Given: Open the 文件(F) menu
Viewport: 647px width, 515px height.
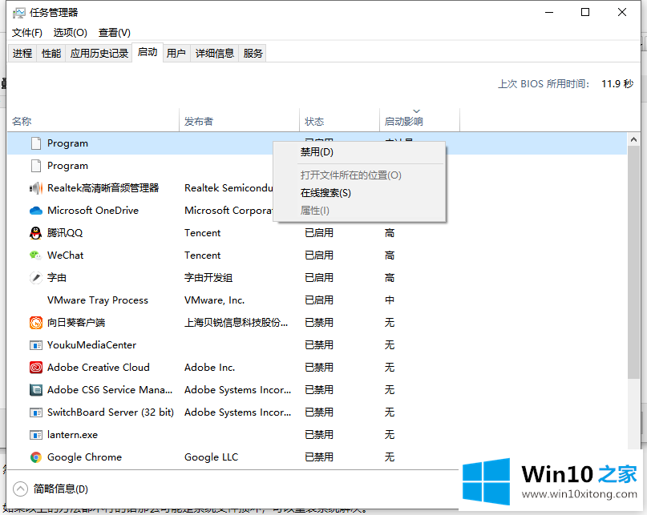Looking at the screenshot, I should (x=26, y=33).
